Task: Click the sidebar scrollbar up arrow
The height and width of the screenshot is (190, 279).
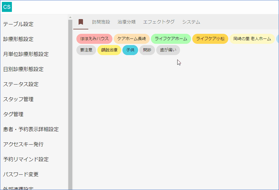Action: 70,17
